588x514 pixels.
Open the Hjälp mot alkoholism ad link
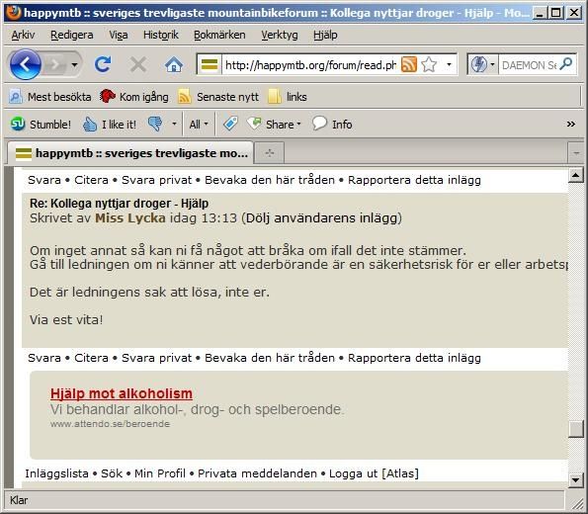click(122, 393)
